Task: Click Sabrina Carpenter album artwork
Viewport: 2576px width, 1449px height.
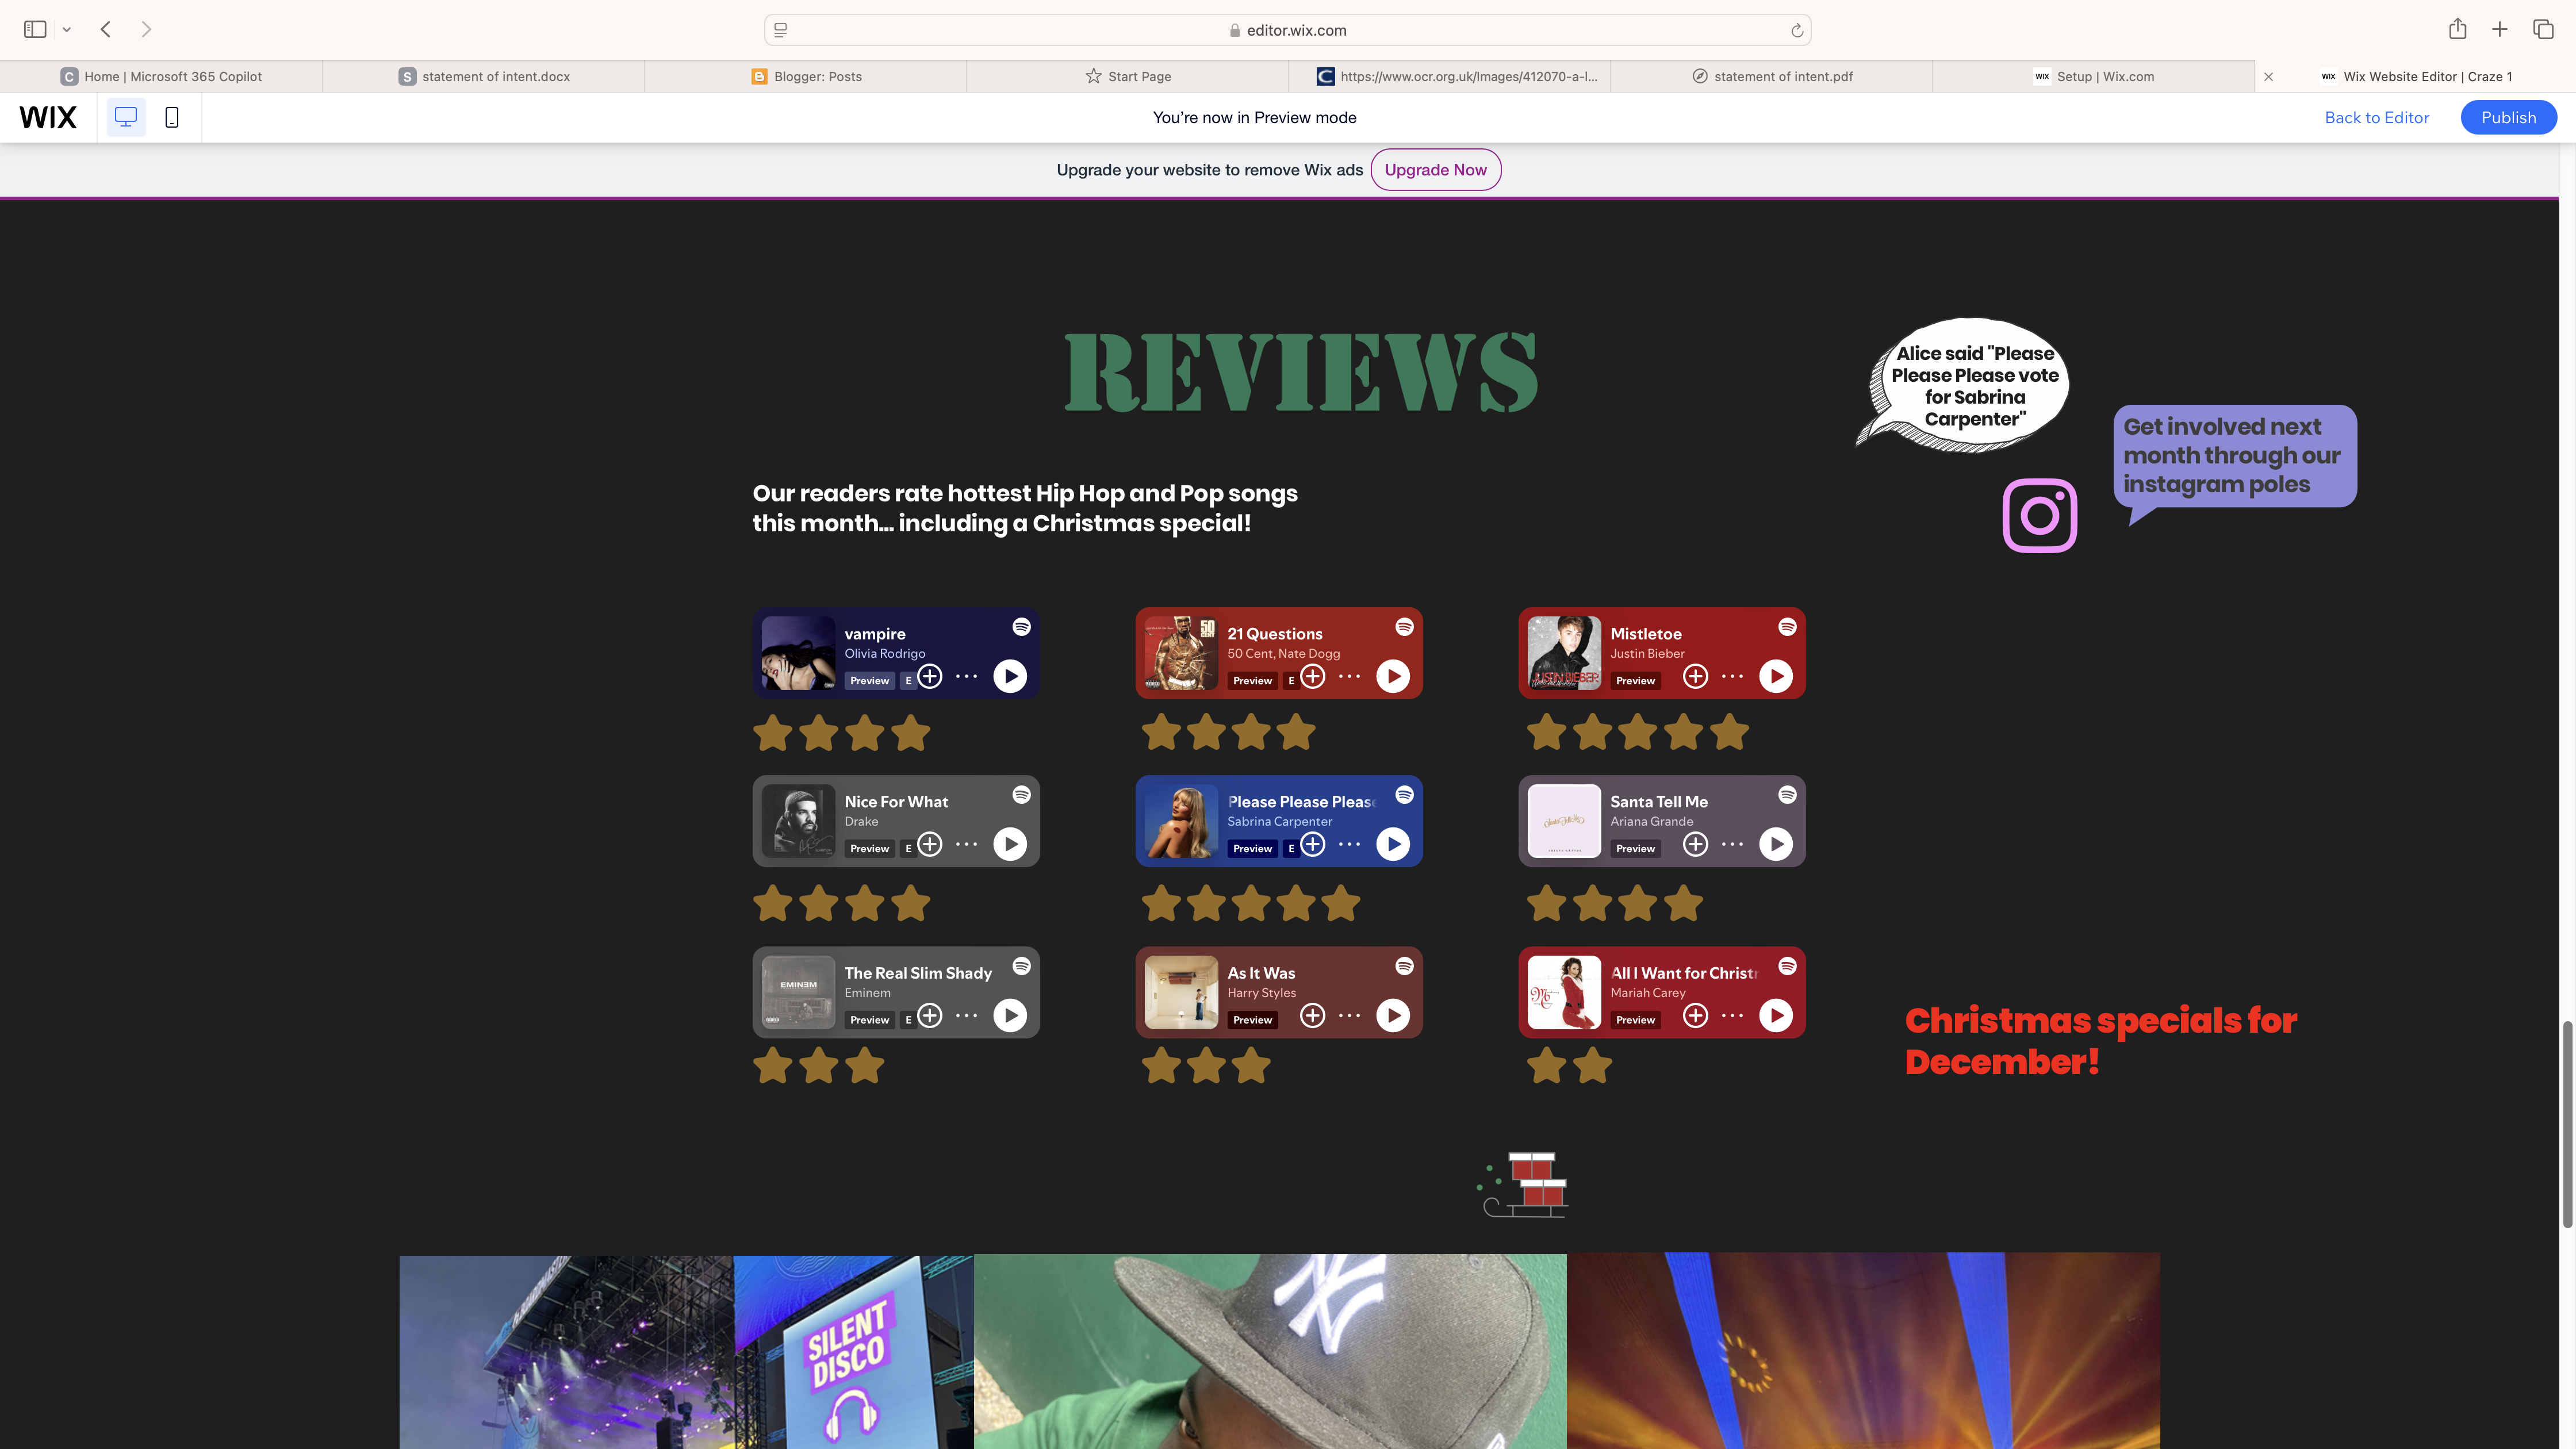Action: click(1181, 821)
